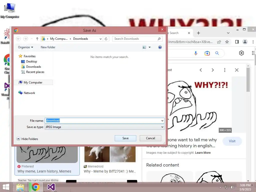Change view using the view icon
Screen dimensions: 256x192
pyautogui.click(x=144, y=47)
